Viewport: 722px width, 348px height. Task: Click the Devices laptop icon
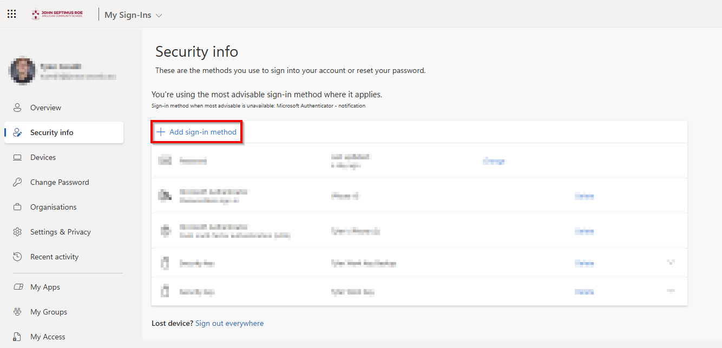click(17, 157)
